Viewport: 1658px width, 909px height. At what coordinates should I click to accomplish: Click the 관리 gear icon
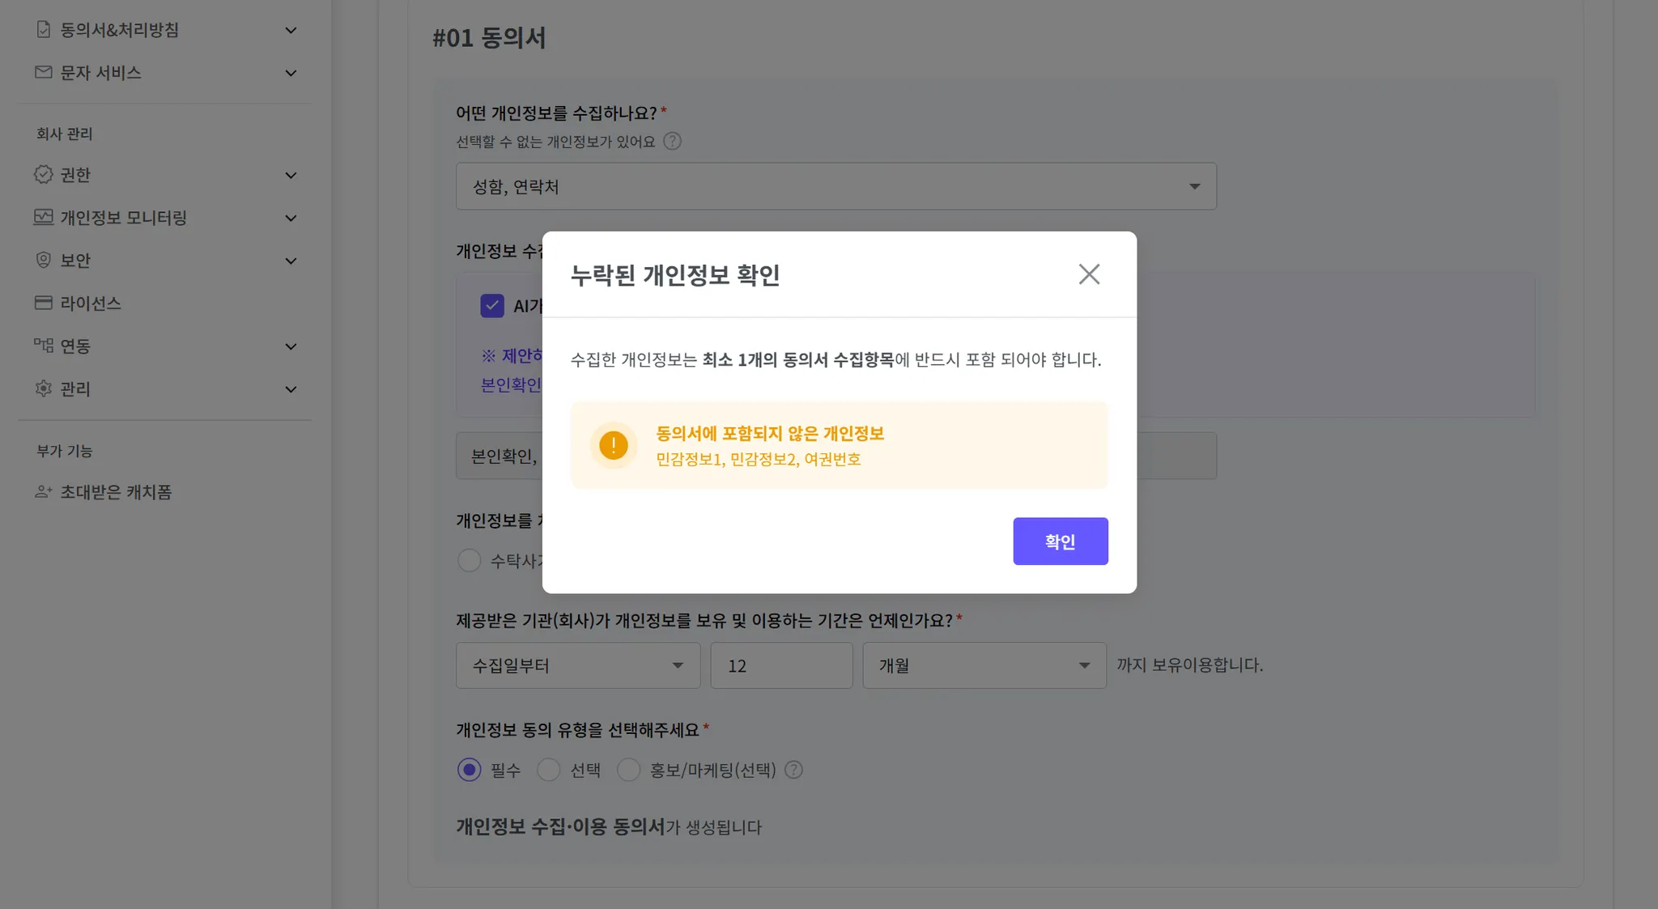pyautogui.click(x=44, y=389)
